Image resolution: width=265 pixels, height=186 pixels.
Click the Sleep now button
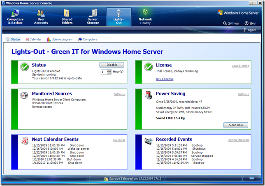236,125
